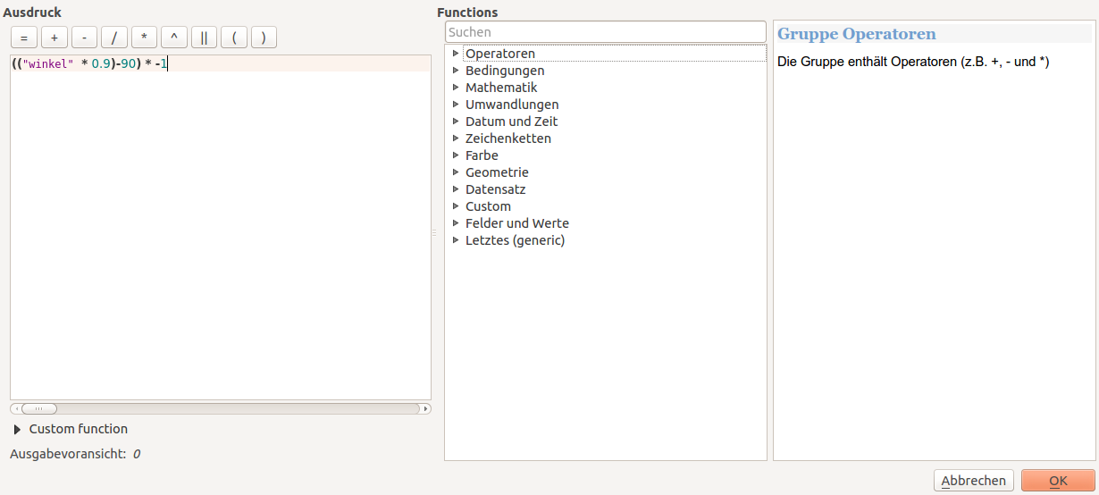Click the Suchen search field
Image resolution: width=1099 pixels, height=495 pixels.
click(605, 32)
